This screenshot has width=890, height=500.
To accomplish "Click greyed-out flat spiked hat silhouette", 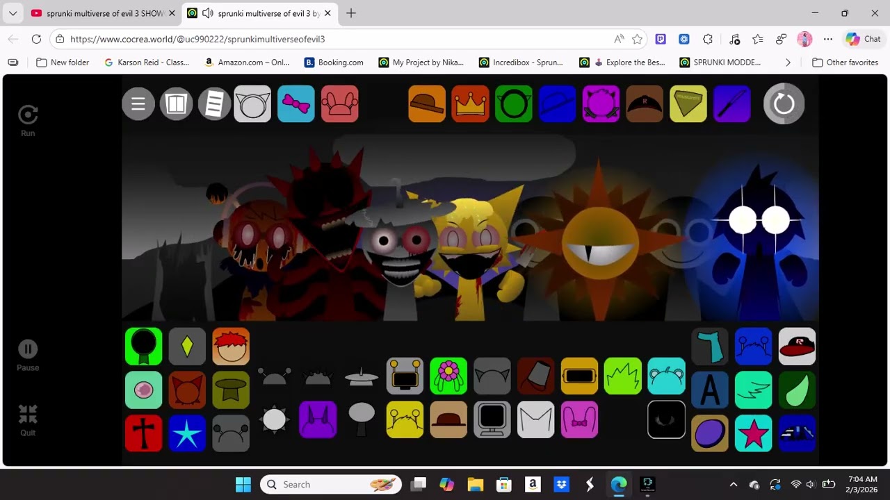I will (x=362, y=376).
